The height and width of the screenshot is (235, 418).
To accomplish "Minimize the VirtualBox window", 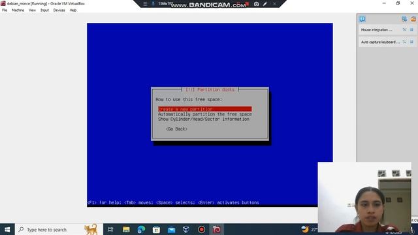I will 384,3.
